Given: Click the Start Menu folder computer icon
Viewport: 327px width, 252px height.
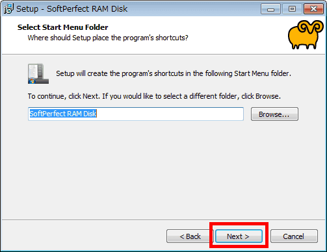Looking at the screenshot, I should [38, 73].
